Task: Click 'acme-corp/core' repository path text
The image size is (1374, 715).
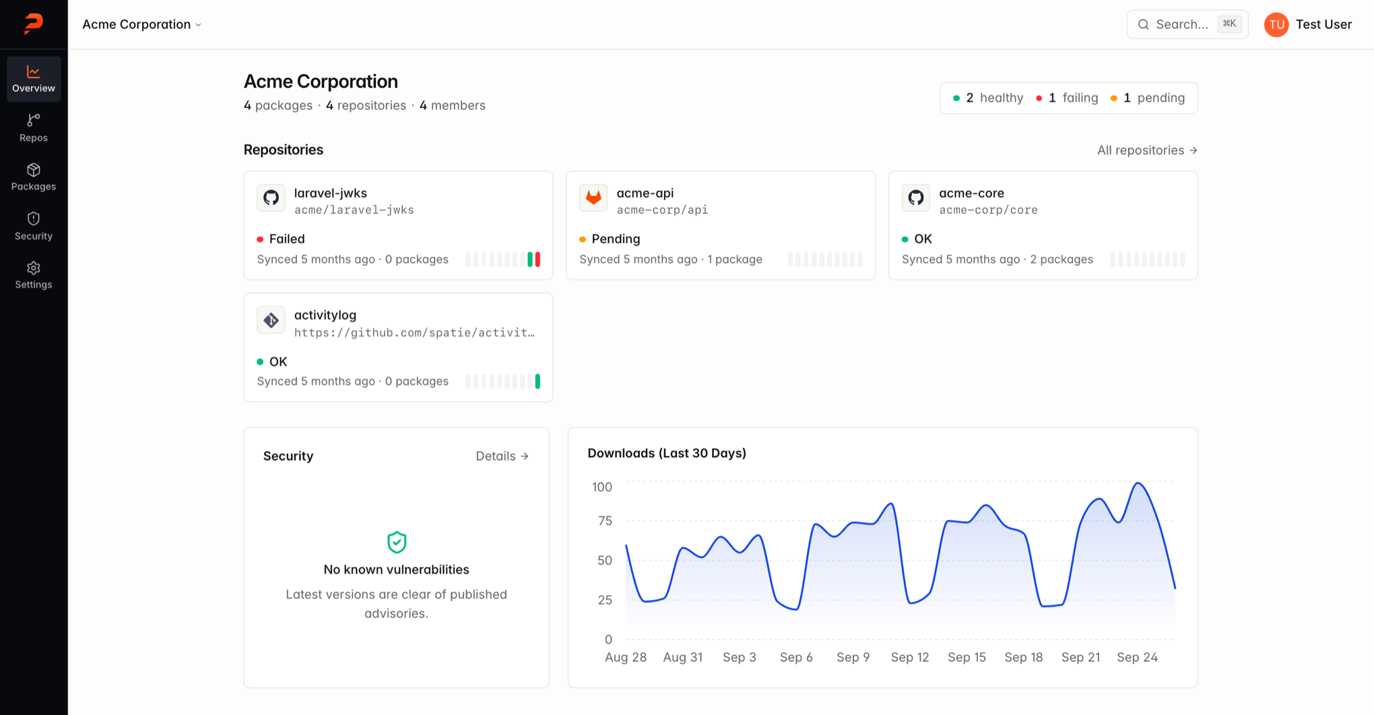Action: (x=988, y=210)
